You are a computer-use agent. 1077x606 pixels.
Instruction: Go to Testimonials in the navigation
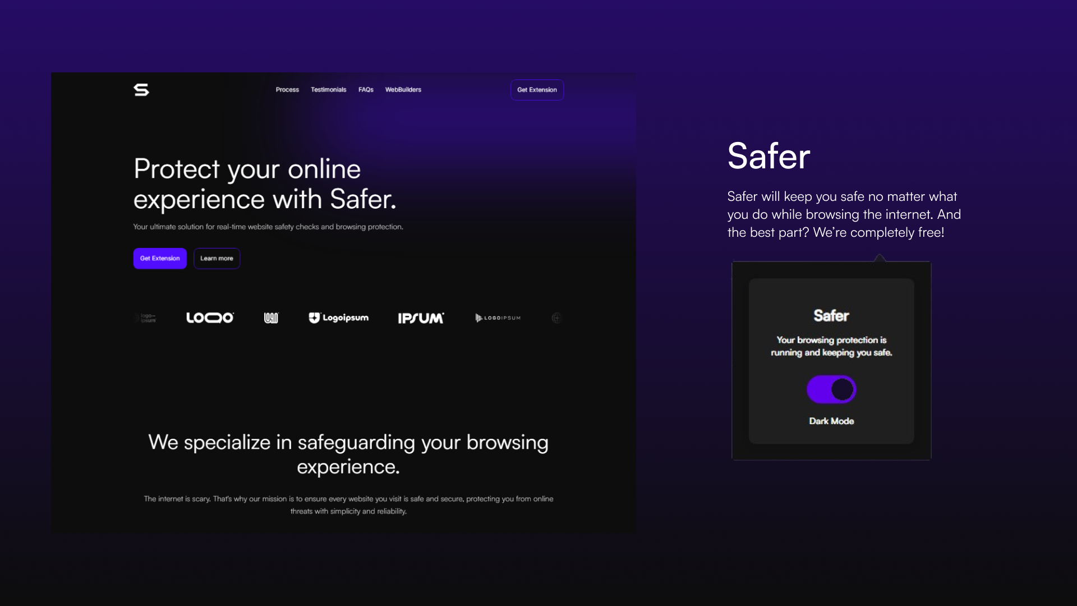328,90
